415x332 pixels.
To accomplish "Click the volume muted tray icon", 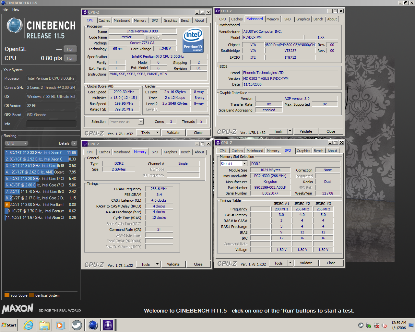I will (x=384, y=325).
